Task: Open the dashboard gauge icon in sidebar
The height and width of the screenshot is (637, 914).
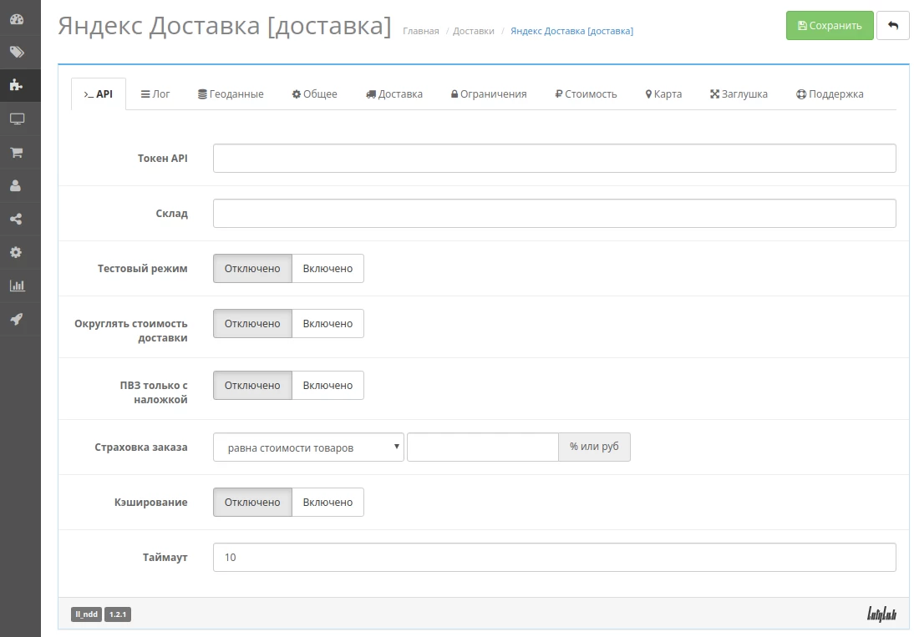Action: (x=17, y=18)
